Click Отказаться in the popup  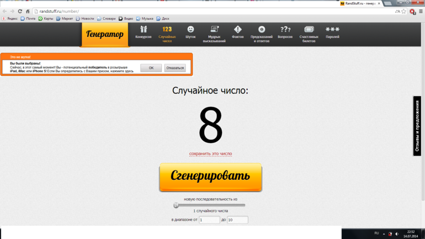[175, 68]
